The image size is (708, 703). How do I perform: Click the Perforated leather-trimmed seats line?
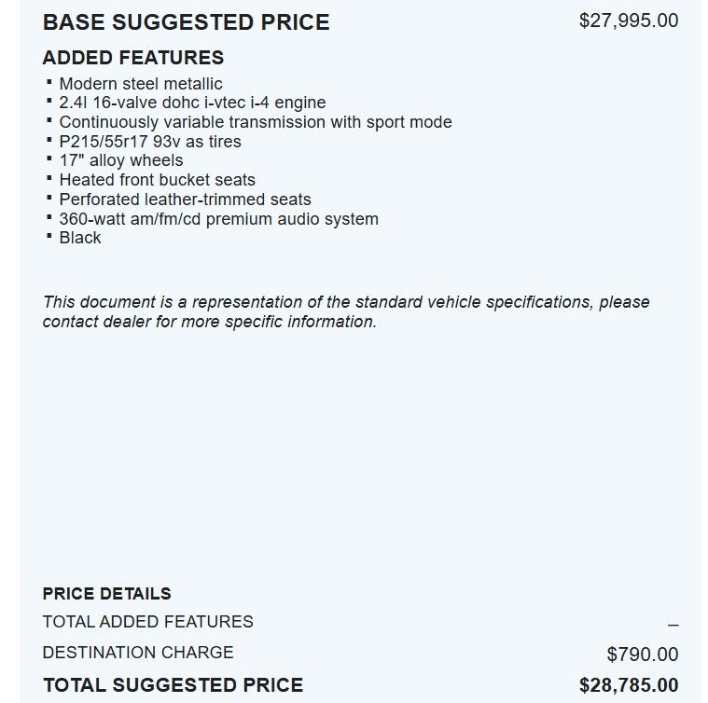[x=185, y=200]
